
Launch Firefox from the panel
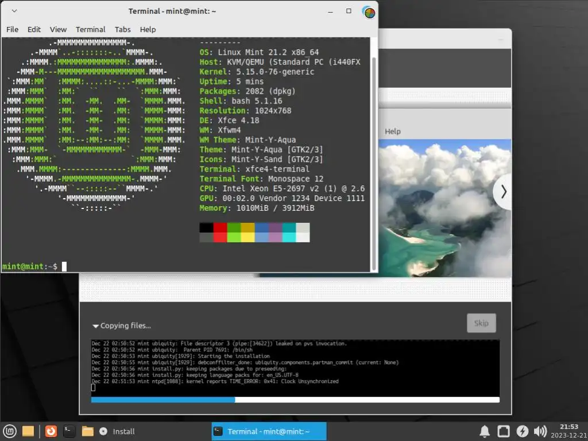pos(51,431)
